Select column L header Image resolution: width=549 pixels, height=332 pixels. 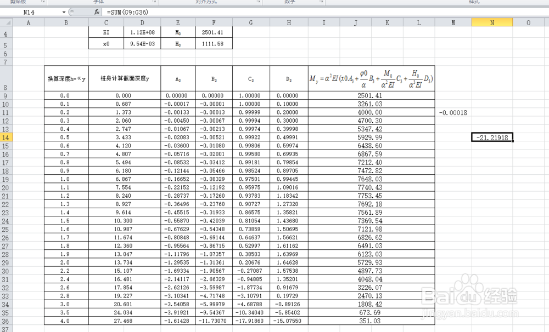pyautogui.click(x=419, y=22)
